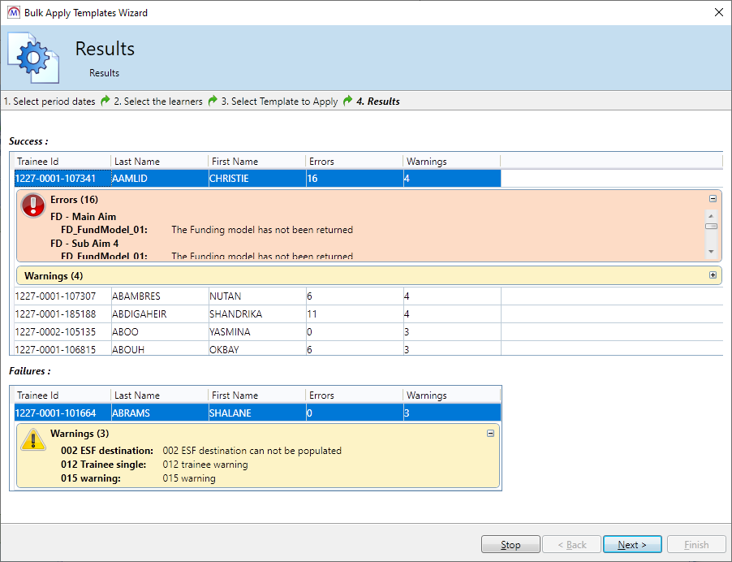Collapse the Warnings (3) failures panel
The height and width of the screenshot is (562, 732).
pos(490,434)
